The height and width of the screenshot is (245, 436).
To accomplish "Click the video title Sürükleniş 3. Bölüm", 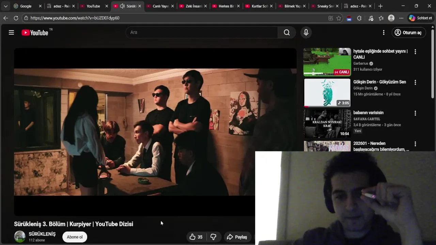I will pyautogui.click(x=74, y=224).
